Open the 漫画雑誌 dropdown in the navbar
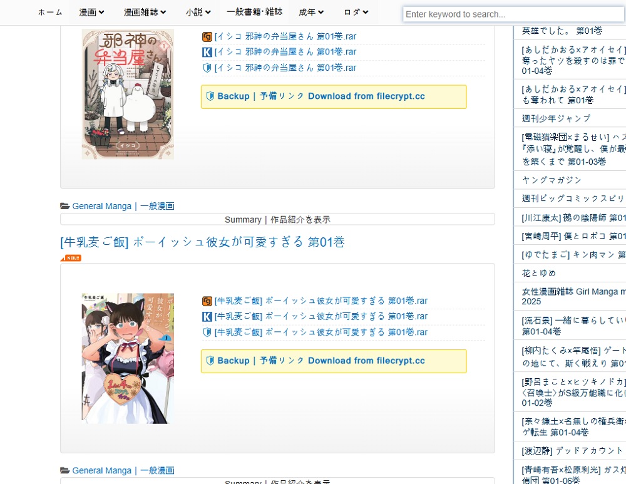The height and width of the screenshot is (484, 626). [145, 12]
